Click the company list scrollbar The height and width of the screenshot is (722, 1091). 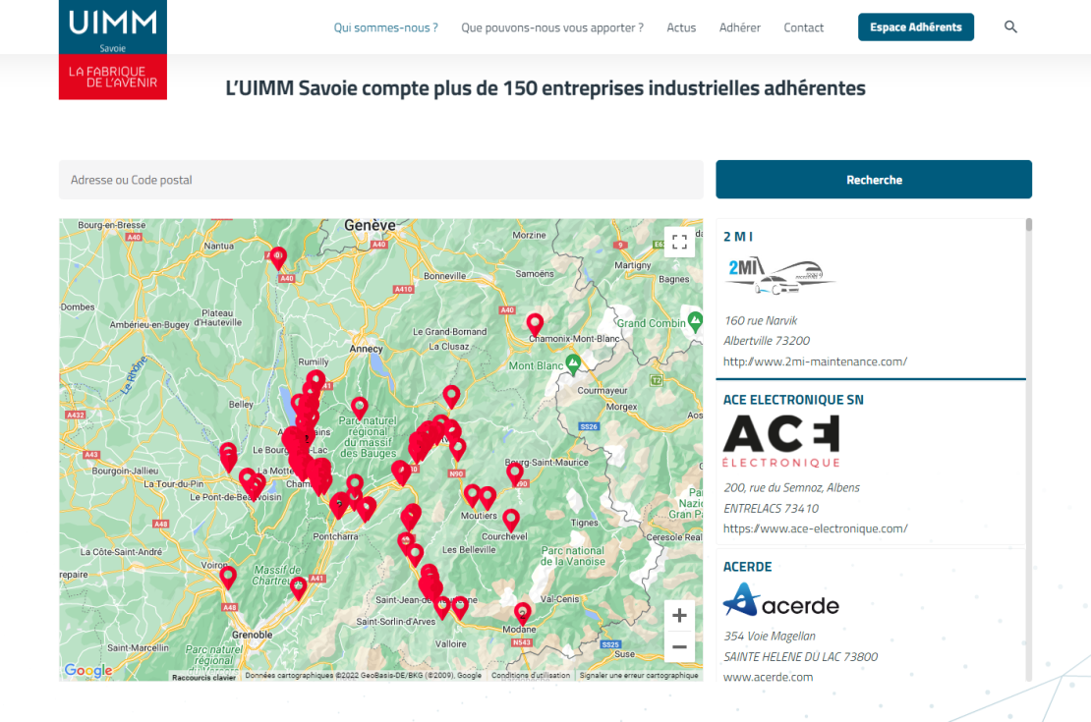(x=1028, y=449)
